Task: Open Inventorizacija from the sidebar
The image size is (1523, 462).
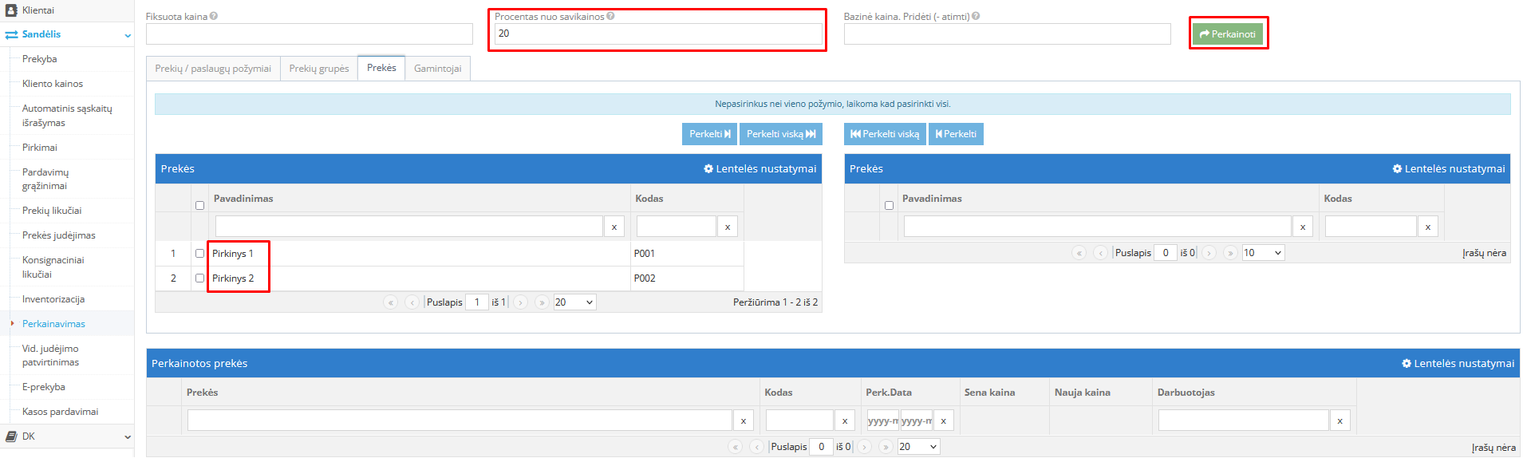Action: click(x=53, y=299)
